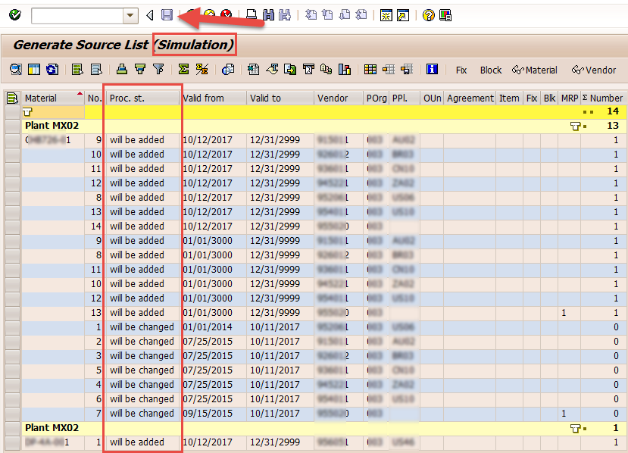This screenshot has width=628, height=453.
Task: Open the Find binoculars tool
Action: [x=268, y=15]
